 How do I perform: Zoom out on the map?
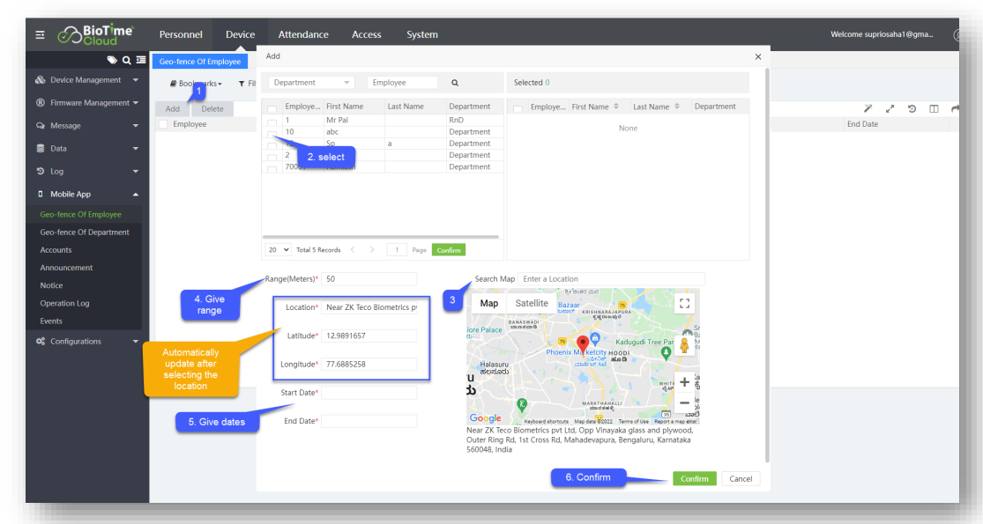coord(684,402)
